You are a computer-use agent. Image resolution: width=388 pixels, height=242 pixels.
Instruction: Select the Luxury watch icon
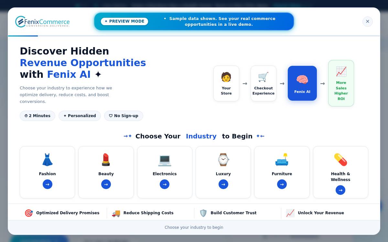(x=223, y=160)
